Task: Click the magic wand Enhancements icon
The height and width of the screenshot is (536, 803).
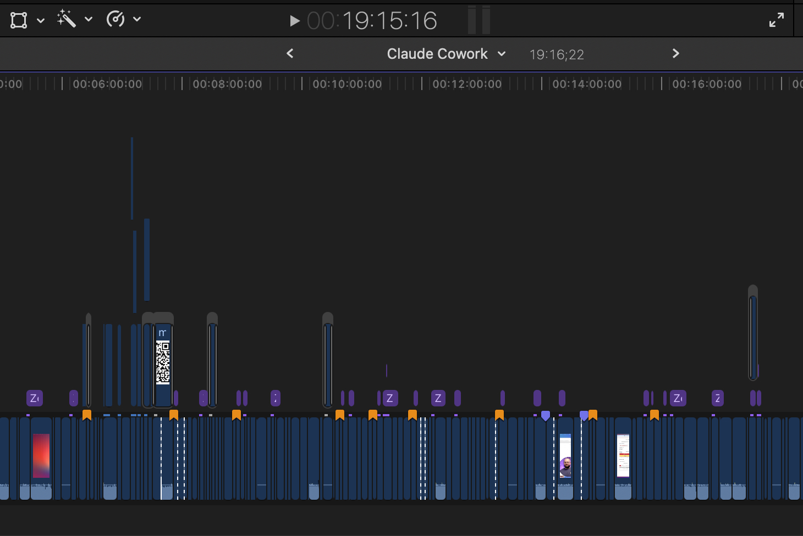Action: click(67, 19)
